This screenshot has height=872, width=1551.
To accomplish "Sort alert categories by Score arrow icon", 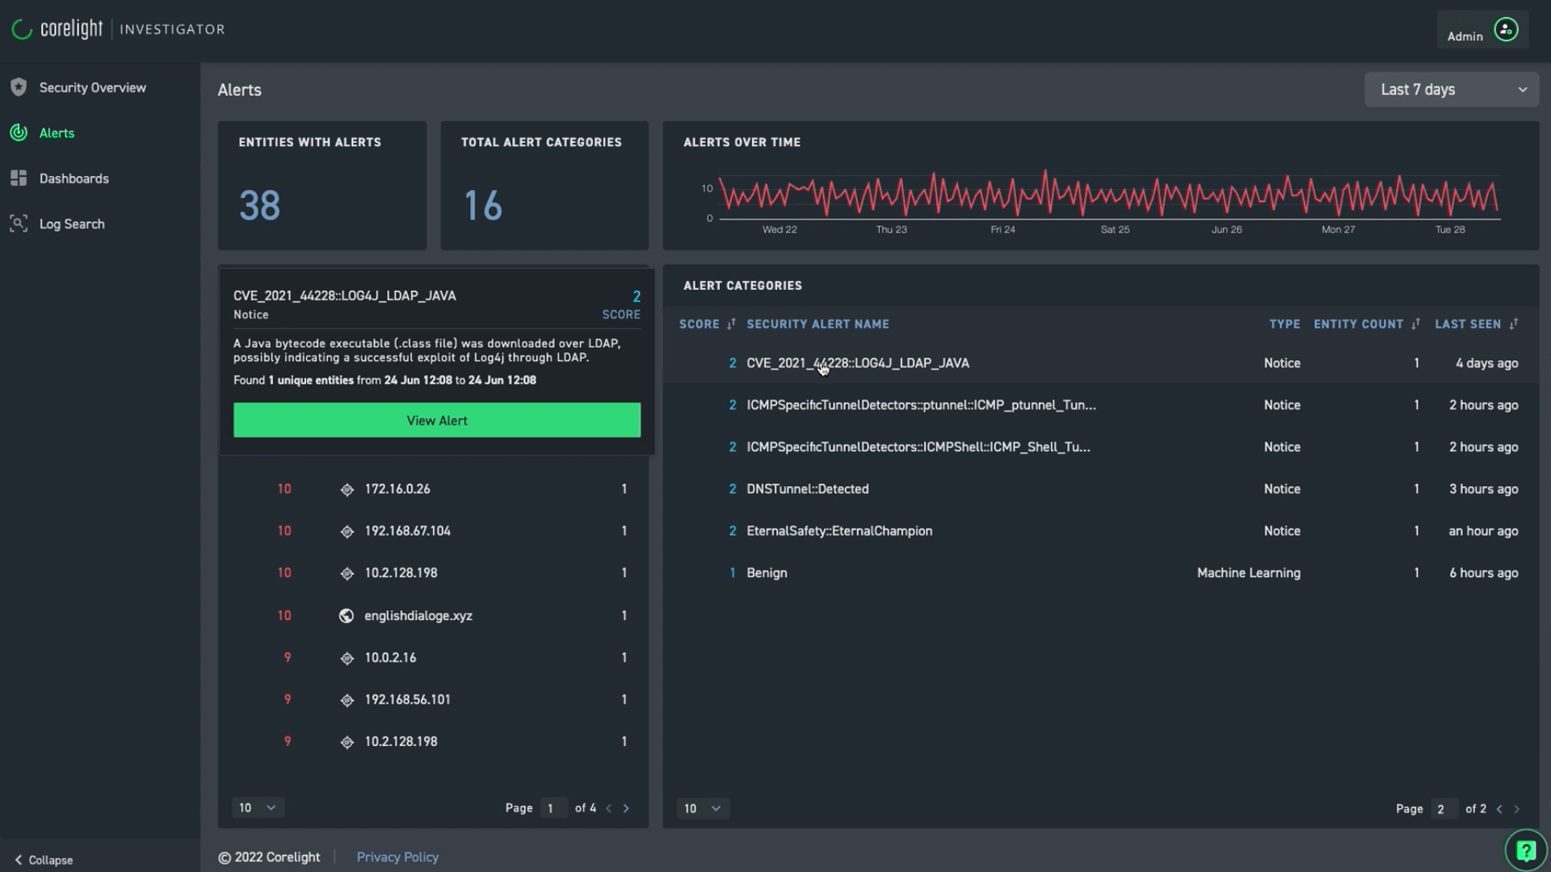I will click(x=731, y=324).
